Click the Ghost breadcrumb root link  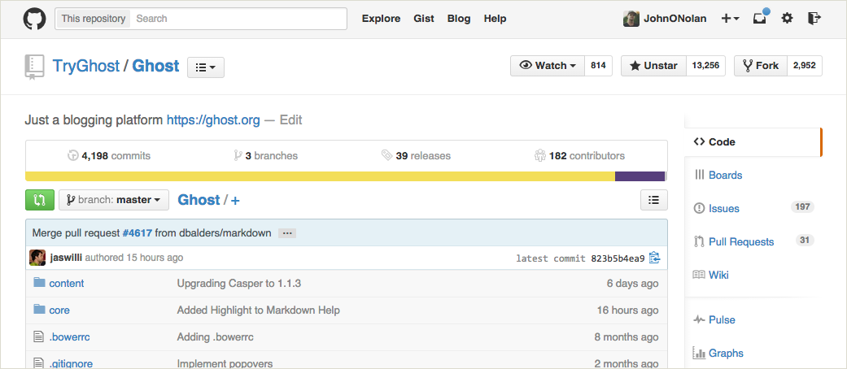199,200
